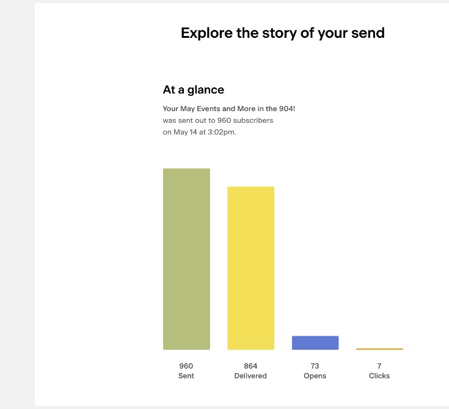
Task: Click the olive Sent bar
Action: pyautogui.click(x=186, y=259)
